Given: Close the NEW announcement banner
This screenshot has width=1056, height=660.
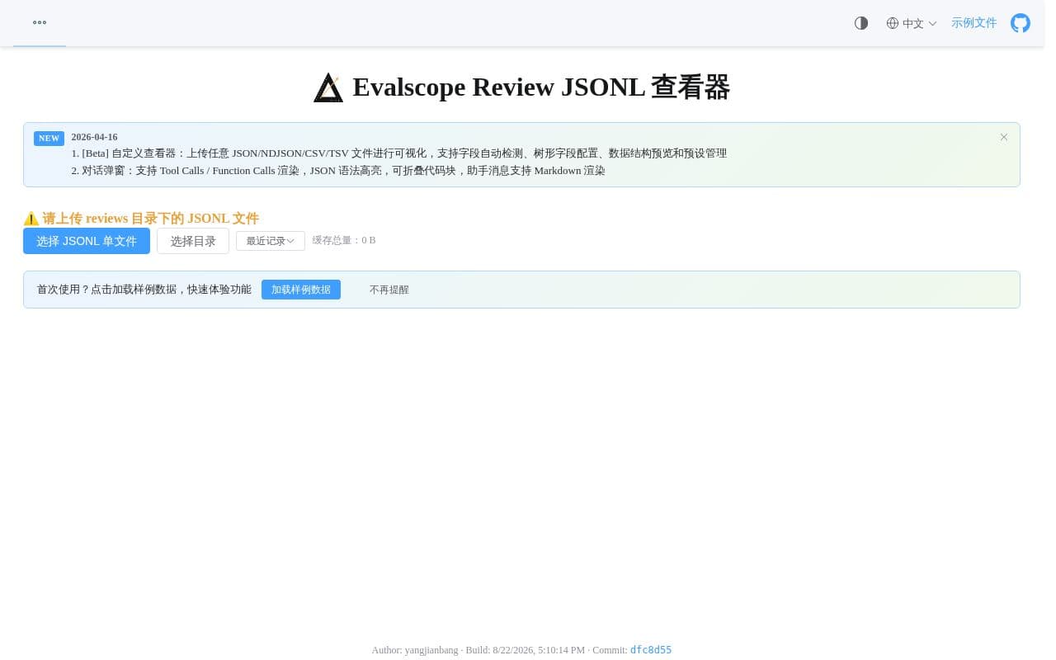Looking at the screenshot, I should 1004,137.
